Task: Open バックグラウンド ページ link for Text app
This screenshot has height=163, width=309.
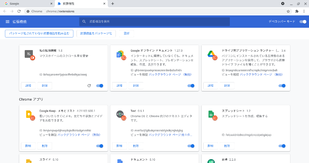Action: point(165,135)
